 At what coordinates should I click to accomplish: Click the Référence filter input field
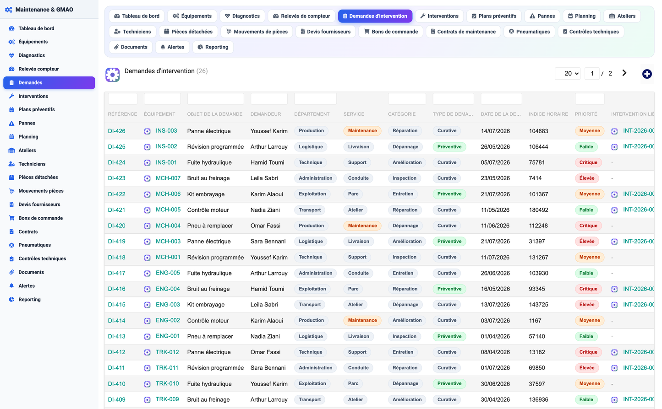[122, 99]
